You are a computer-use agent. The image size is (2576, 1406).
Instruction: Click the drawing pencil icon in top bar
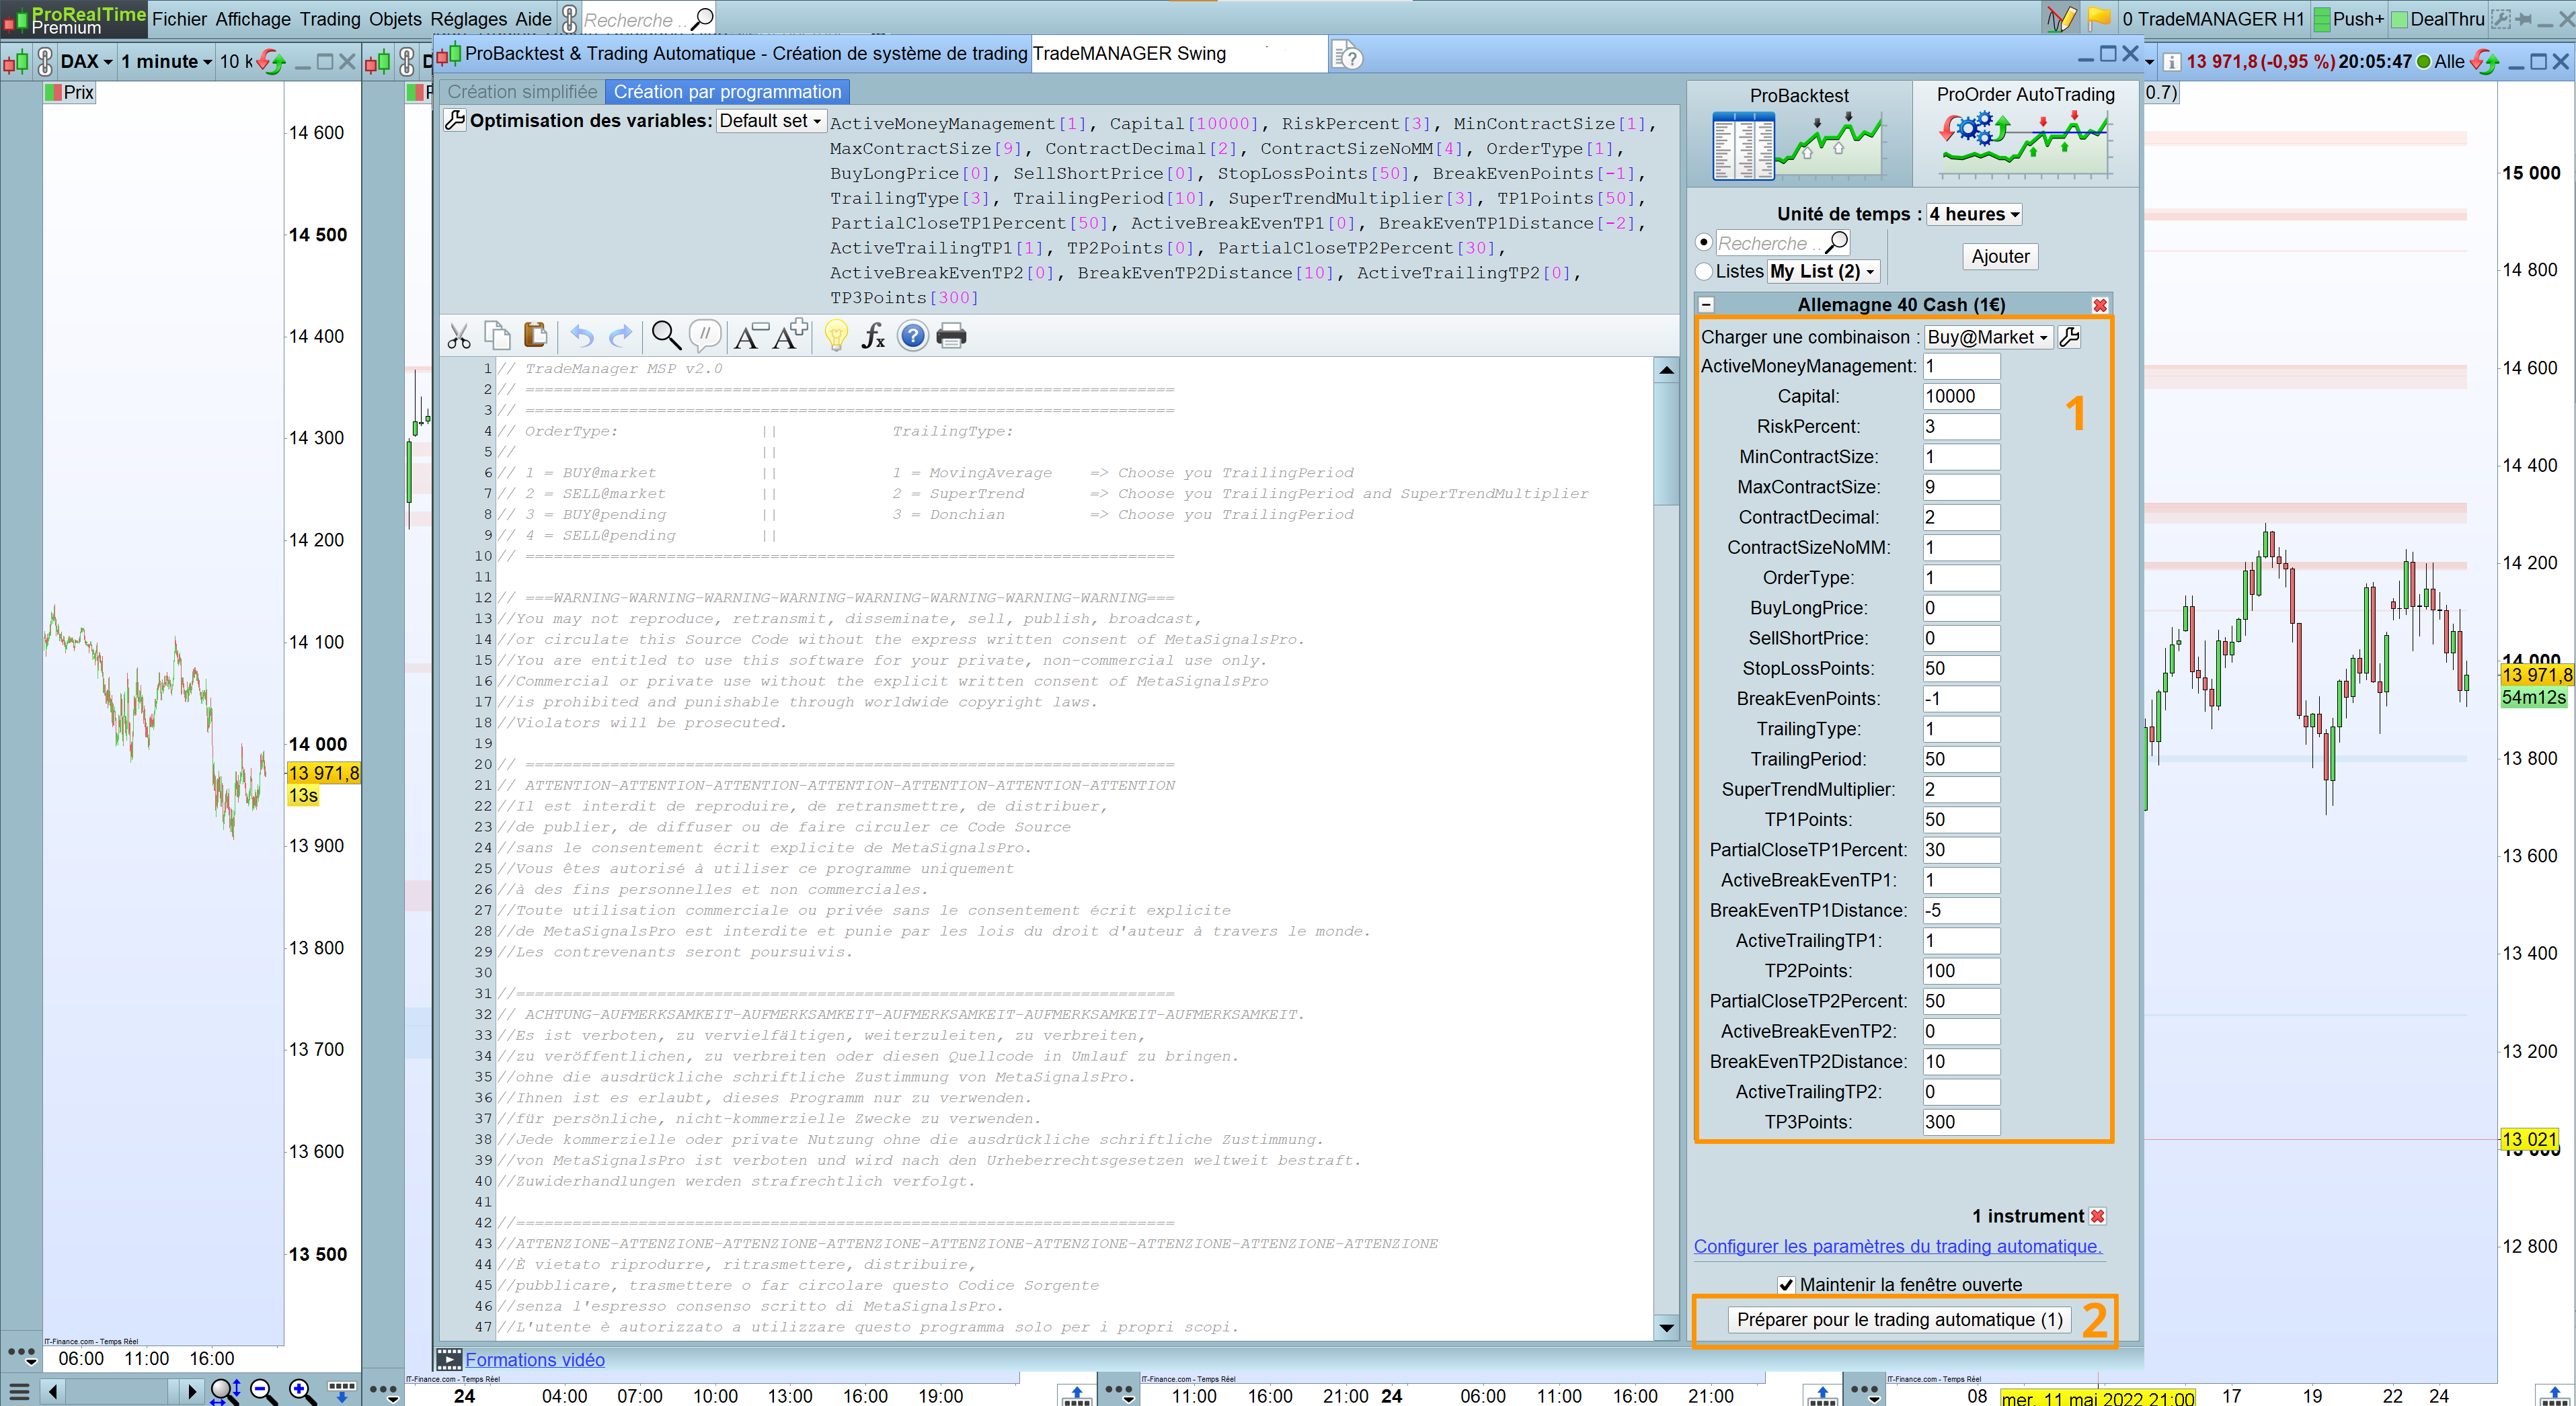coord(2060,18)
